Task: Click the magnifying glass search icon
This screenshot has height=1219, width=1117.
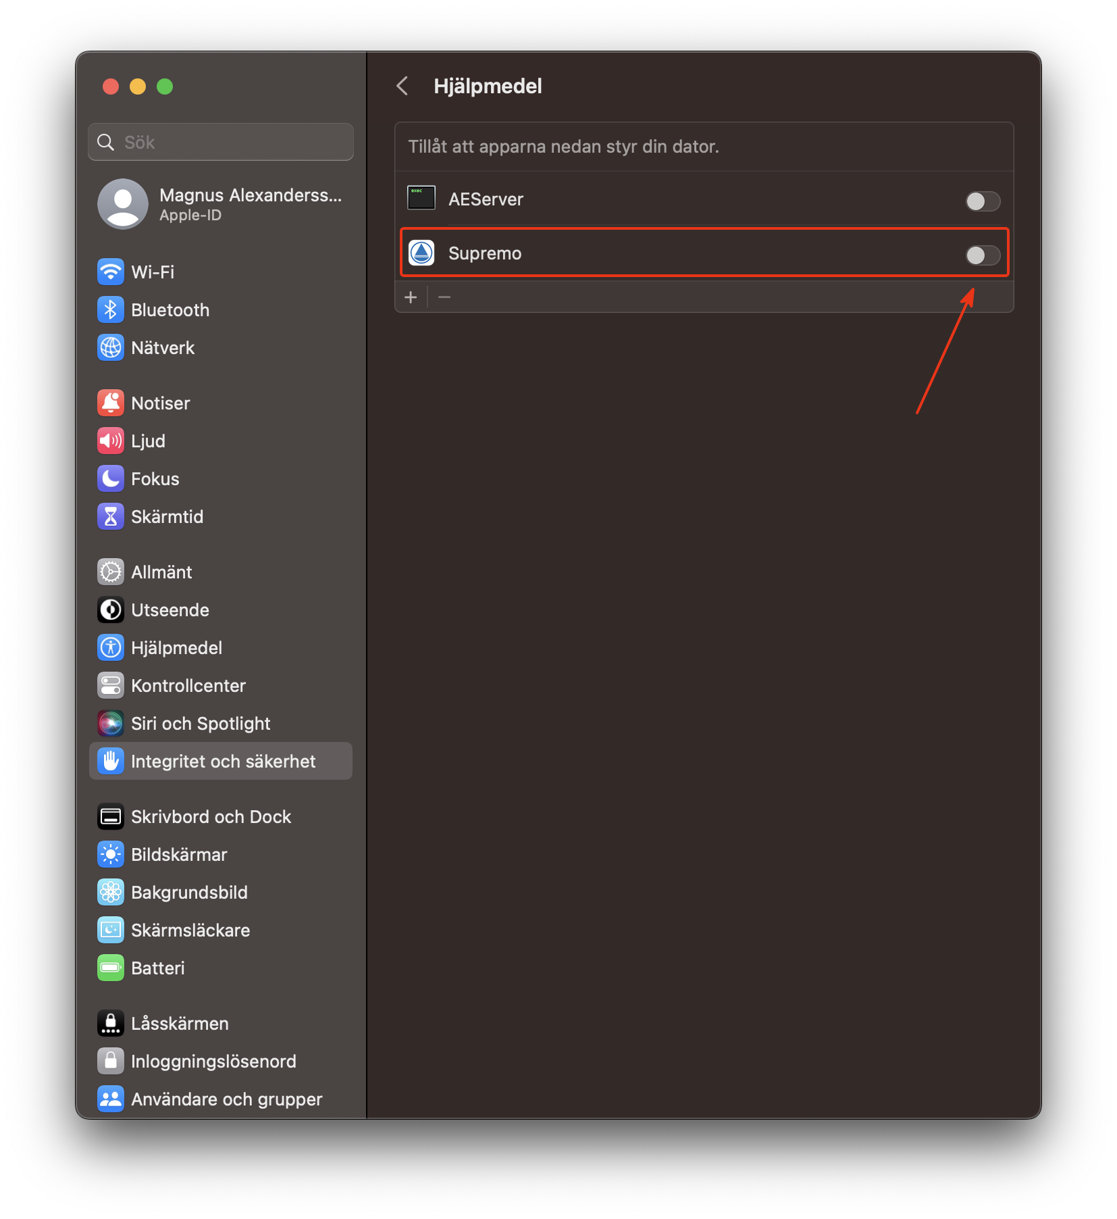Action: (105, 142)
